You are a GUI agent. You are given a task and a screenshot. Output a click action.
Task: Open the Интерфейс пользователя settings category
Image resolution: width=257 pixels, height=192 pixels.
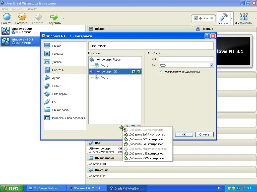[x=65, y=118]
